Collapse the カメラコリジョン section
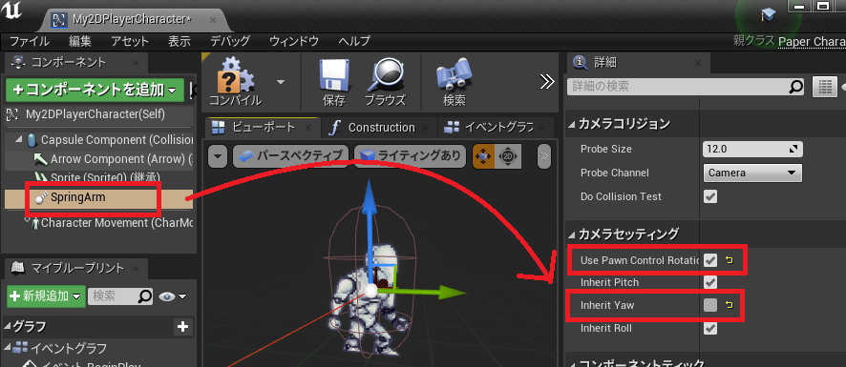Screen dimensions: 846x367 572,124
